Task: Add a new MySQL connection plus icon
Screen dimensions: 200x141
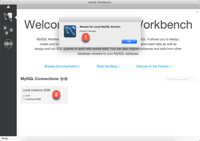Action: (x=62, y=79)
